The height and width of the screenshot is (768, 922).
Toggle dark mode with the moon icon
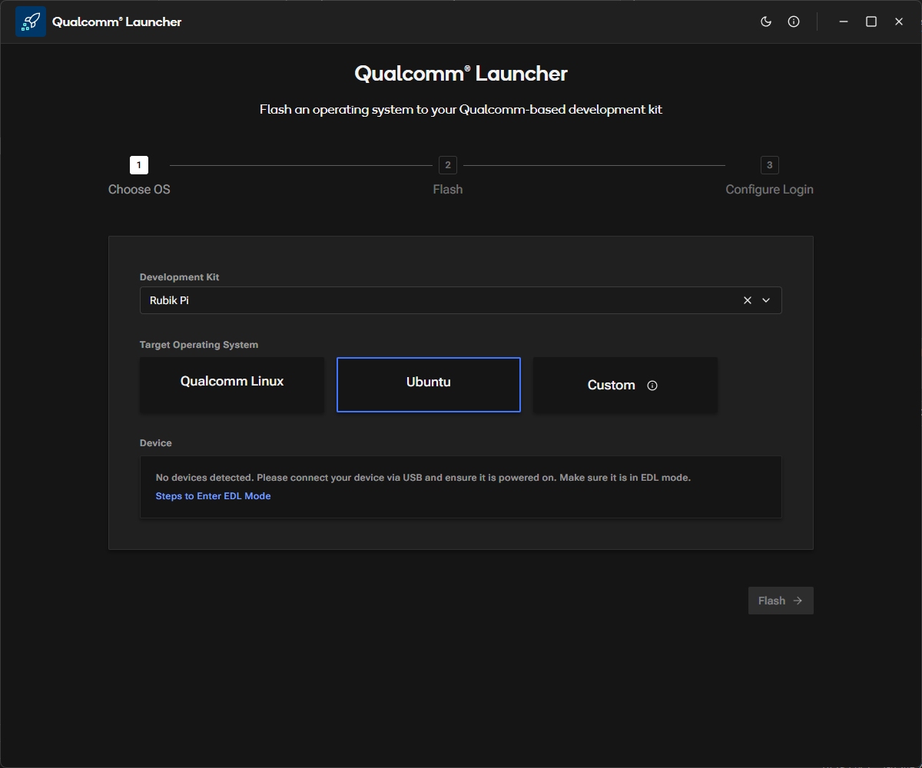[765, 22]
